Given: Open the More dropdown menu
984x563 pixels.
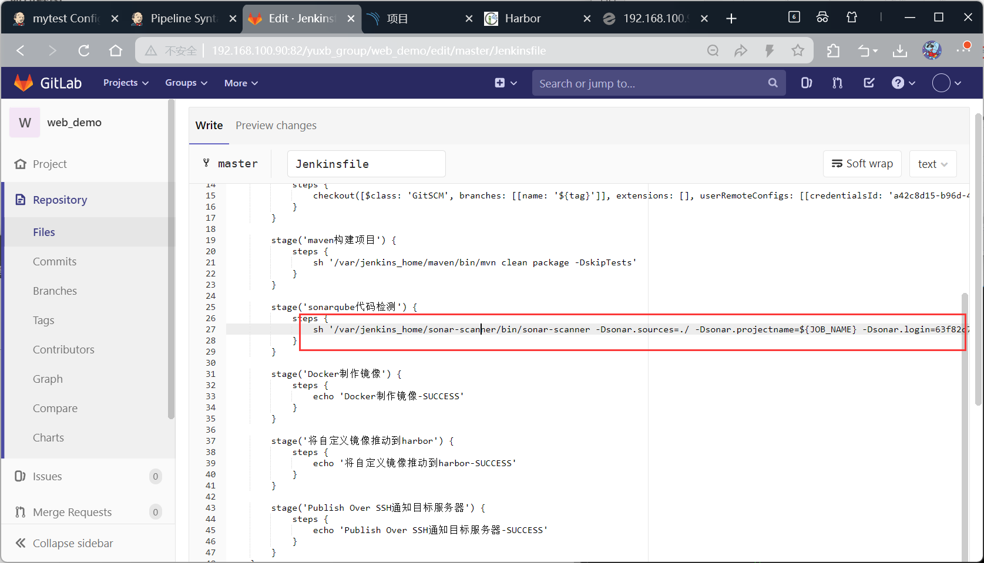Looking at the screenshot, I should [241, 83].
